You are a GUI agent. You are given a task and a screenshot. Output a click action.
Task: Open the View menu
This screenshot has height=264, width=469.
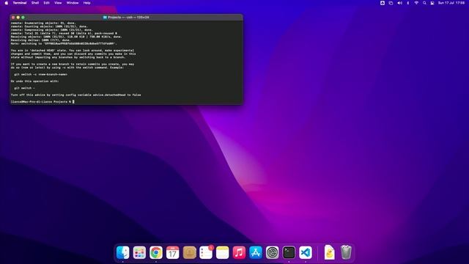[58, 3]
